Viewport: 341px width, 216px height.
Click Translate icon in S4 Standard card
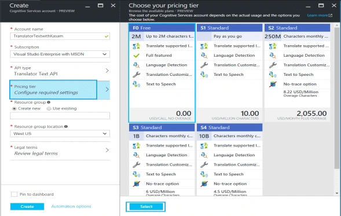[x=204, y=145]
